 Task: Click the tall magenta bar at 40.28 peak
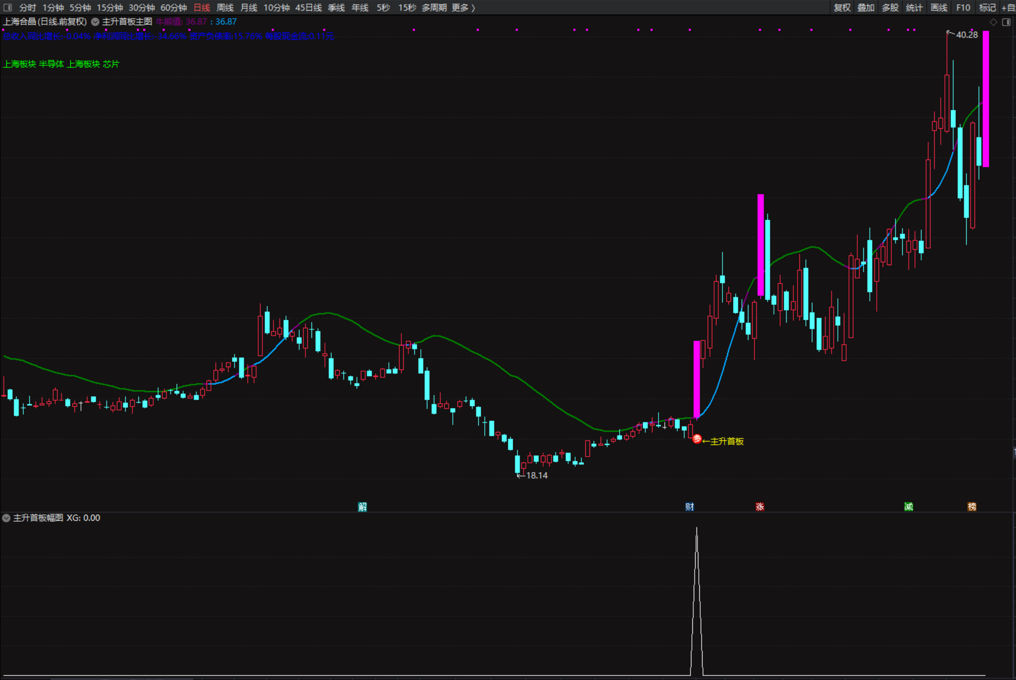coord(986,99)
